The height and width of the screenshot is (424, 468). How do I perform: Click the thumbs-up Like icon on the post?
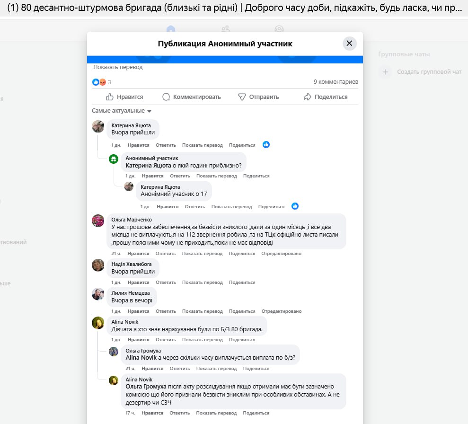click(110, 97)
